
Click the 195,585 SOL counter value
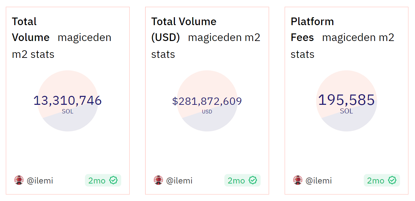[x=346, y=100]
